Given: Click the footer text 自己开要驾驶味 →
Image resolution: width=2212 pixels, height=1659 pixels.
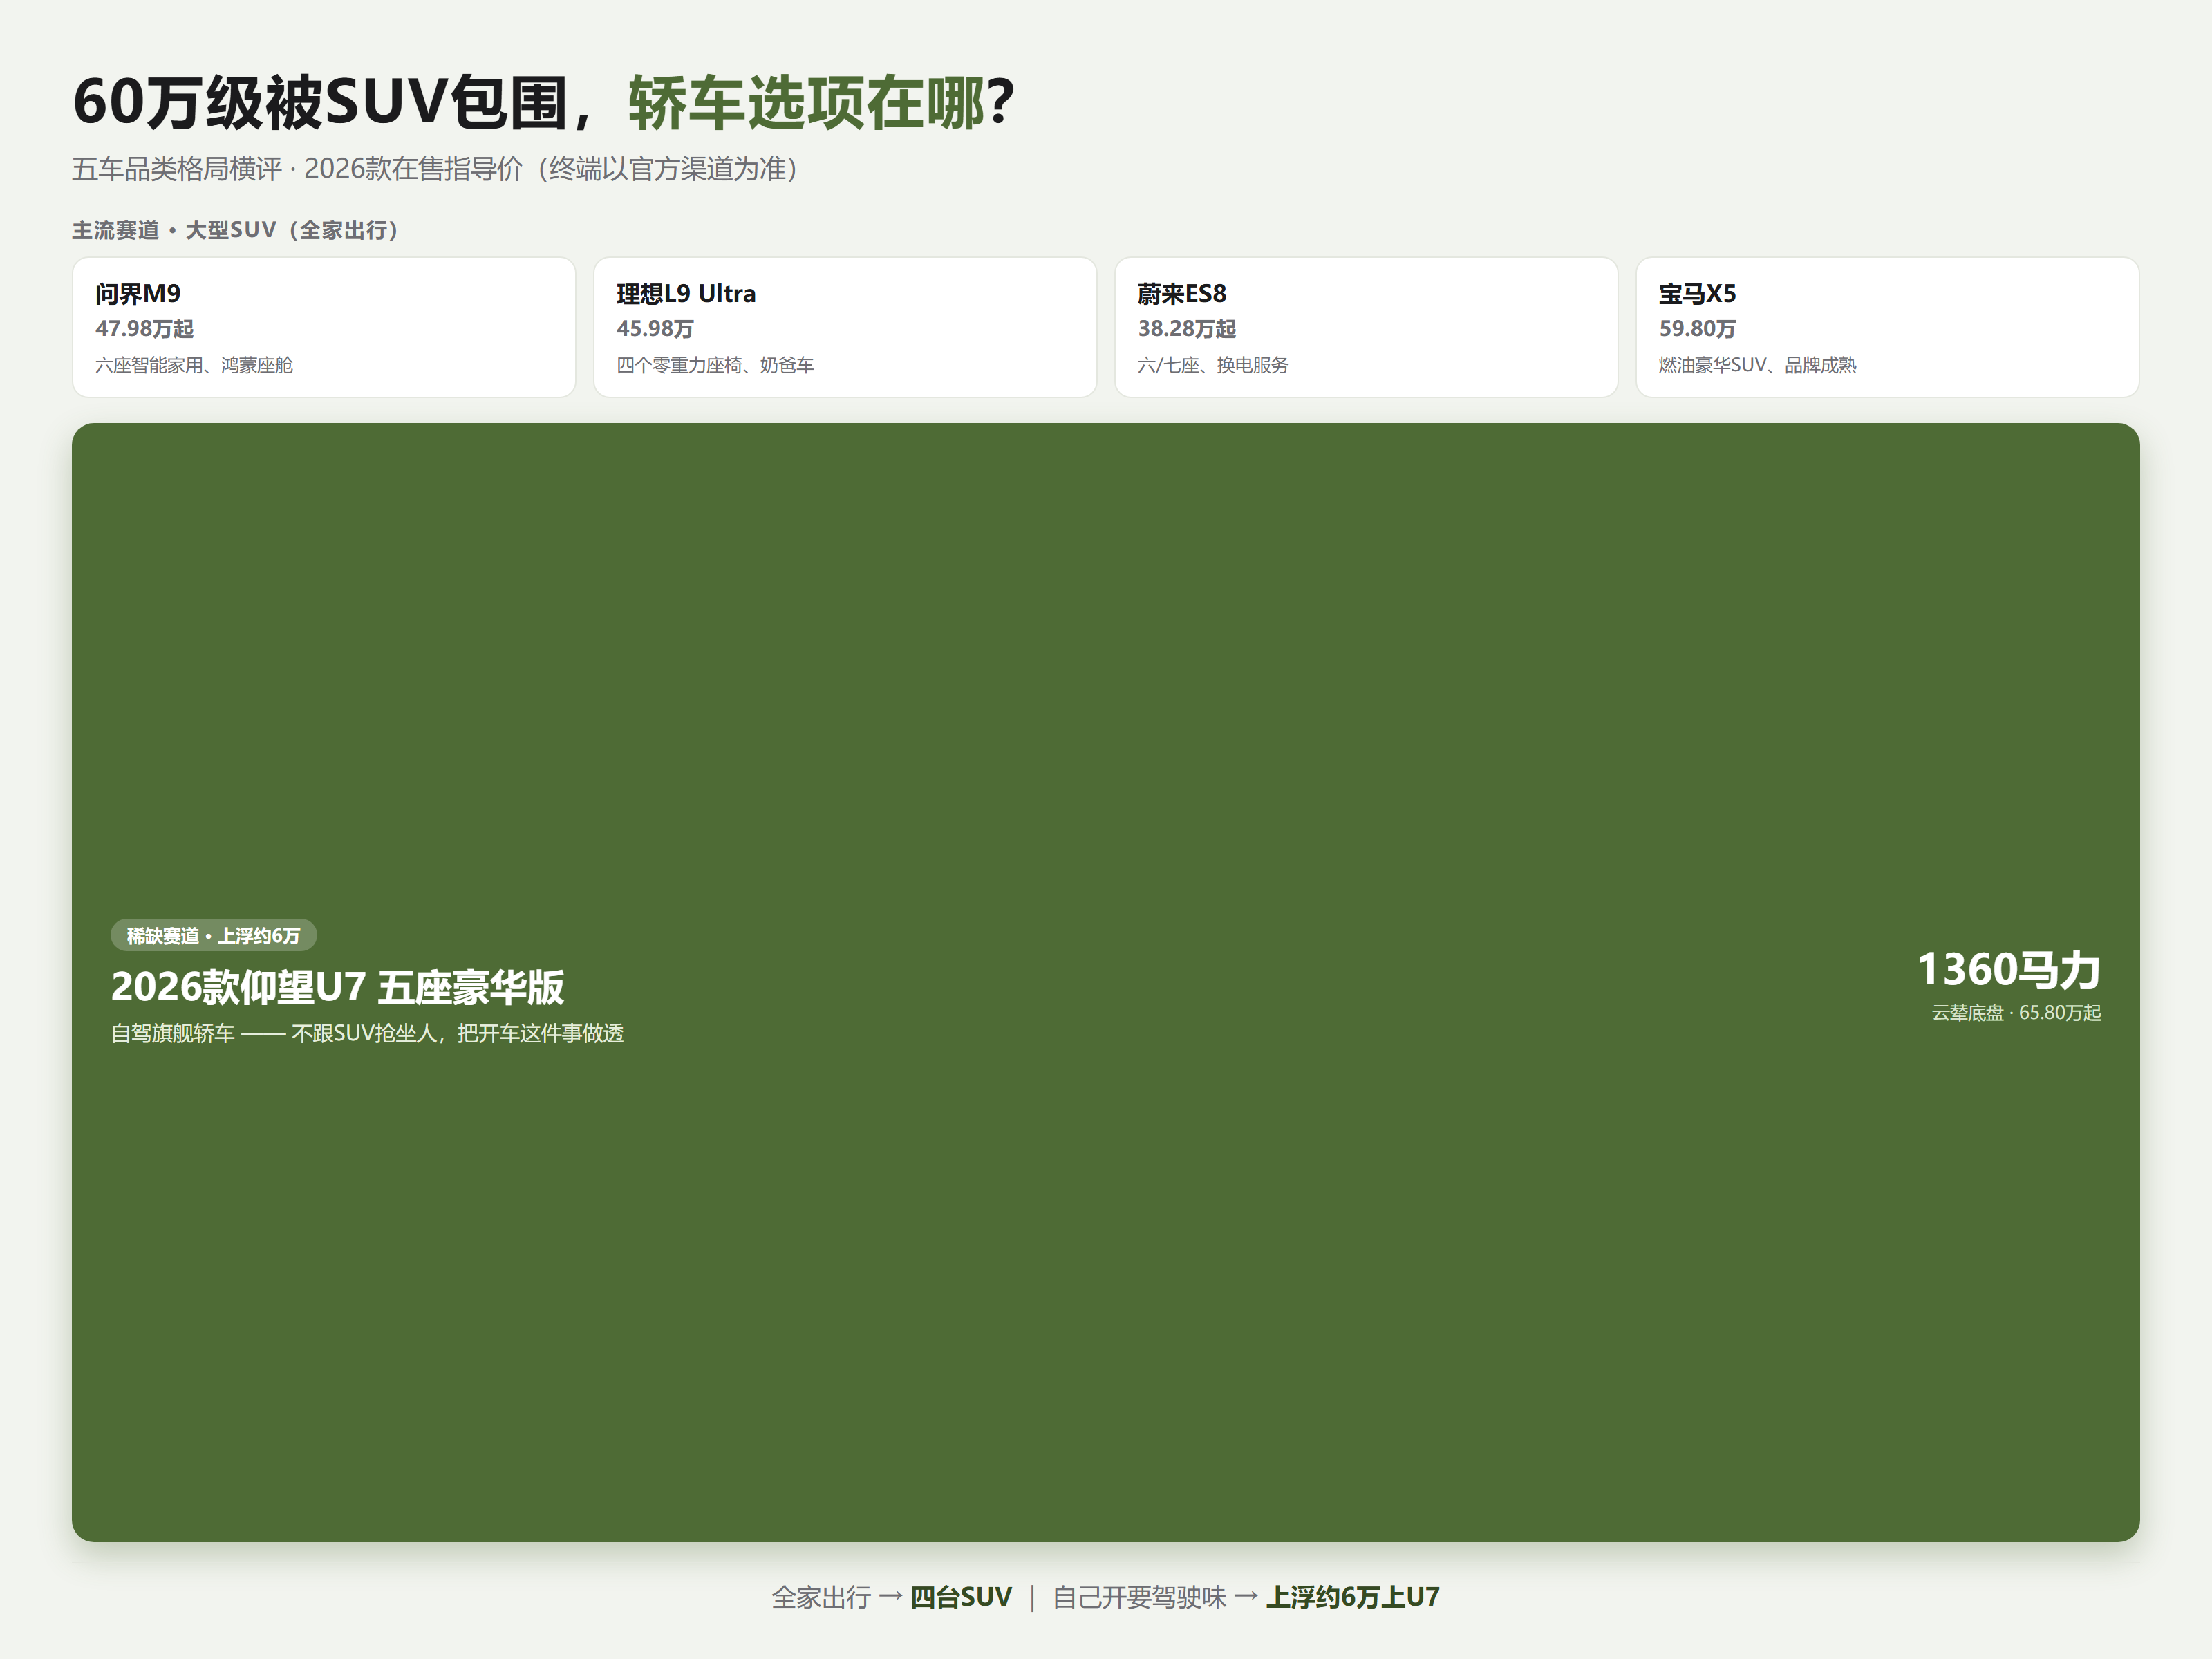Looking at the screenshot, I should 1155,1597.
